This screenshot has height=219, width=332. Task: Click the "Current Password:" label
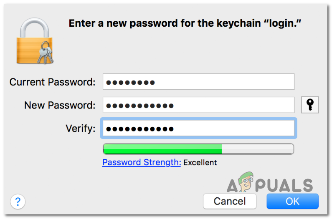click(x=53, y=82)
